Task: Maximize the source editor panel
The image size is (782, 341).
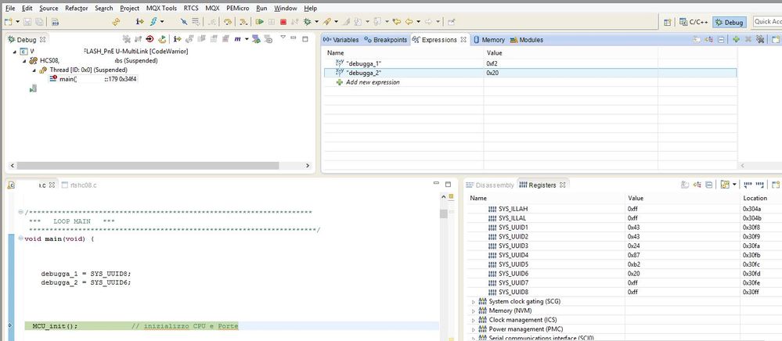Action: tap(448, 184)
